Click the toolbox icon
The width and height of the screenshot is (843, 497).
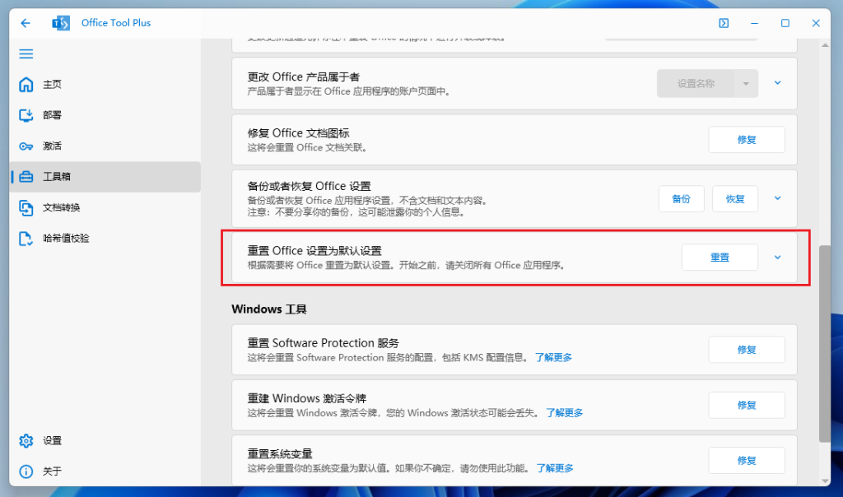pos(26,177)
